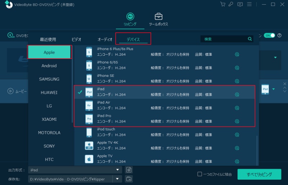Image resolution: width=288 pixels, height=185 pixels.
Task: Open the feedback message icon
Action: [x=240, y=4]
